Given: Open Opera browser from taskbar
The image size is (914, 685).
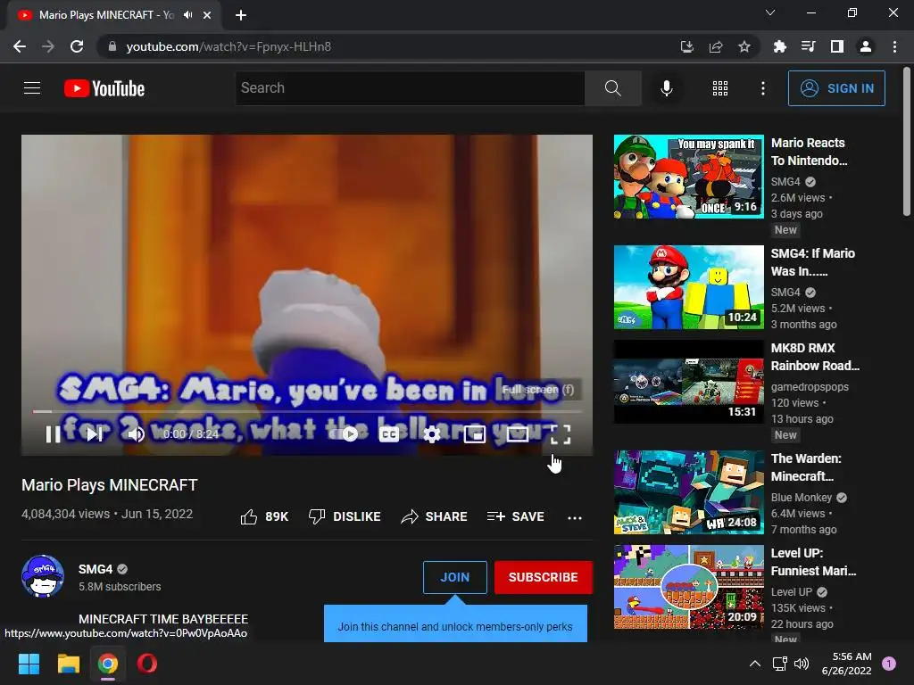Looking at the screenshot, I should pyautogui.click(x=147, y=664).
